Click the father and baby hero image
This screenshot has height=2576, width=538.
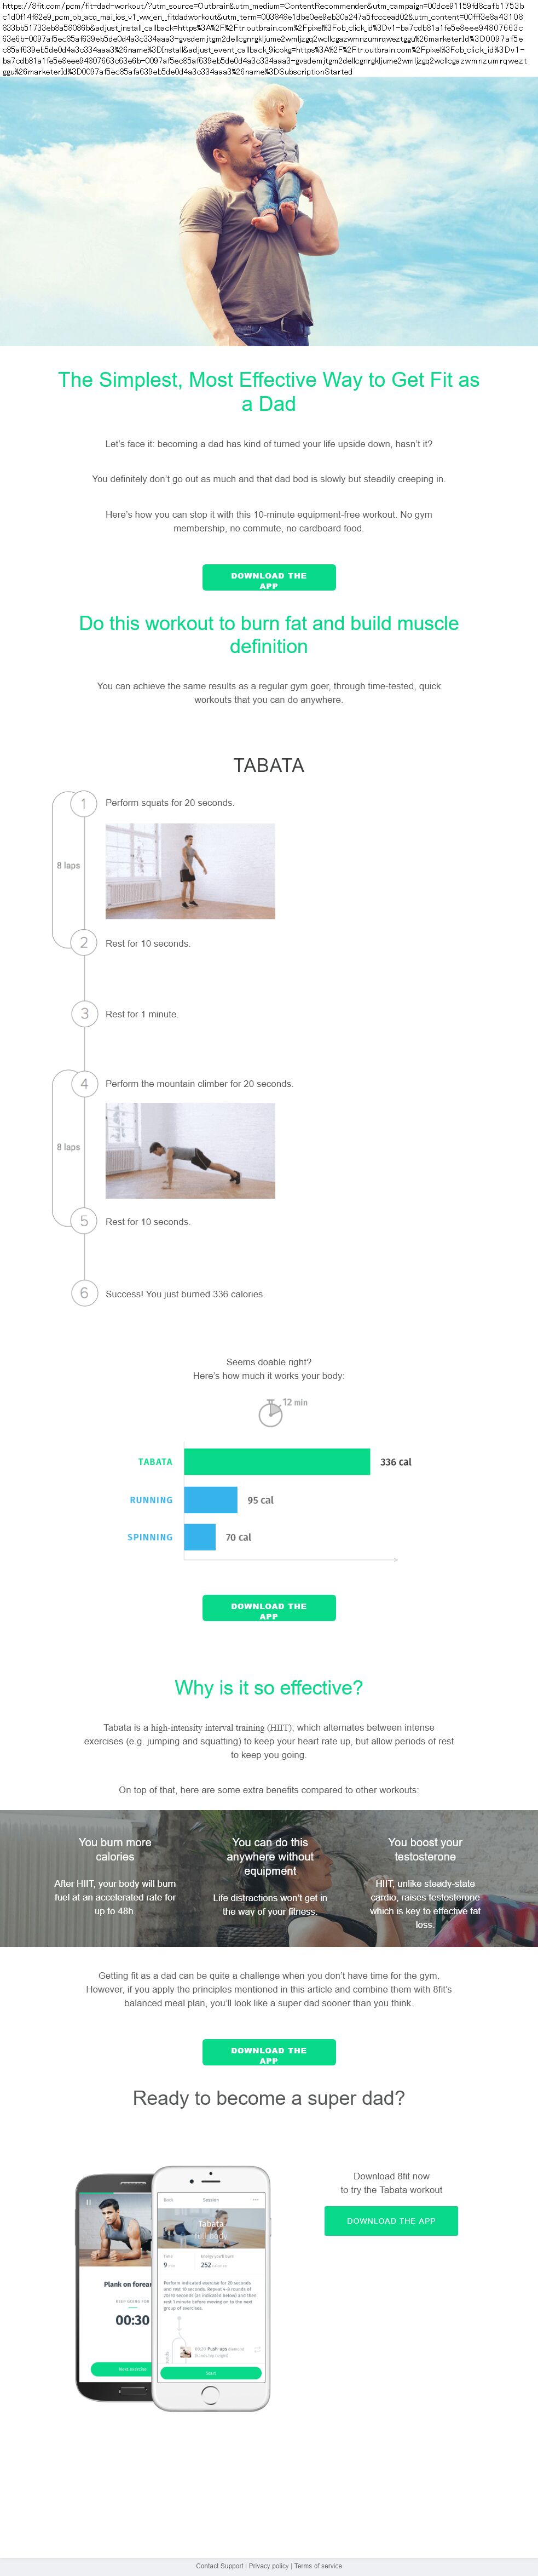click(x=269, y=212)
